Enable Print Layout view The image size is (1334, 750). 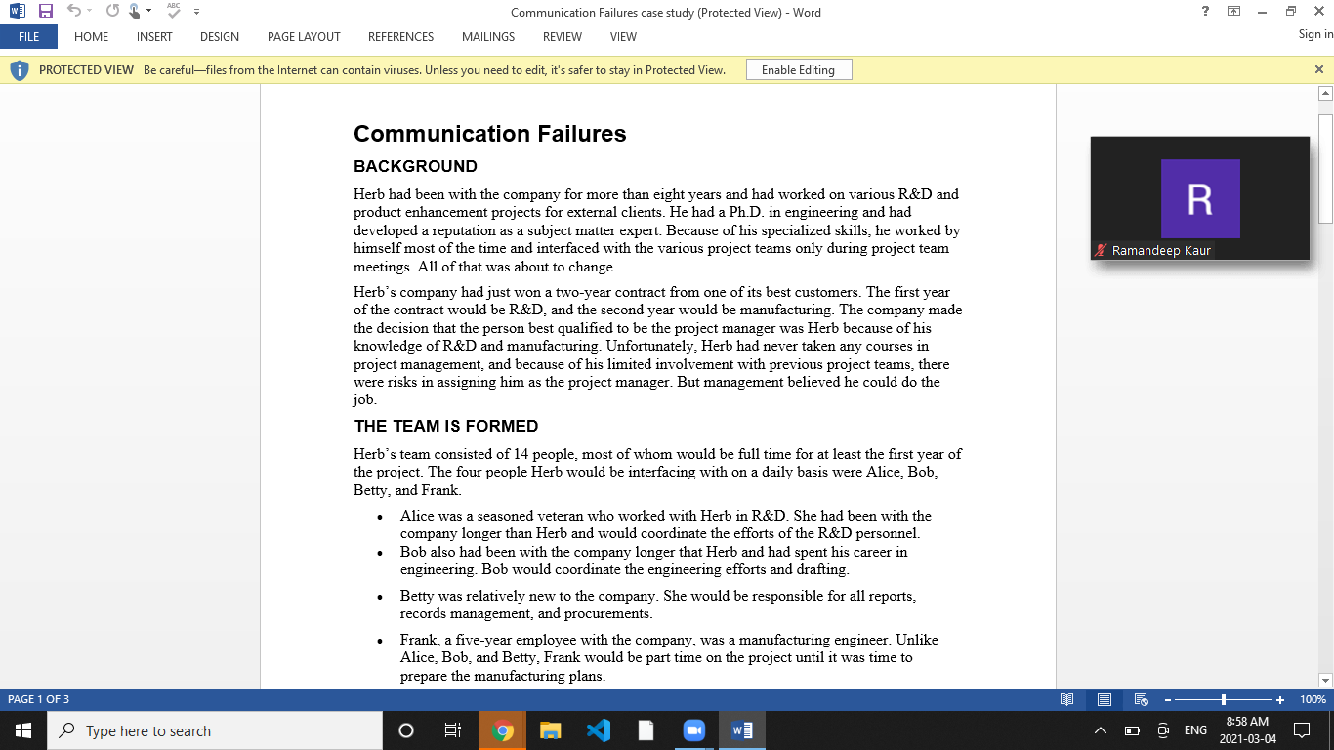pyautogui.click(x=1104, y=699)
